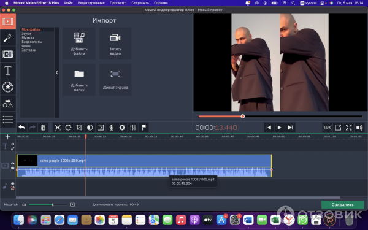Open the Transitions sidebar tab
This screenshot has width=368, height=230.
pyautogui.click(x=8, y=54)
